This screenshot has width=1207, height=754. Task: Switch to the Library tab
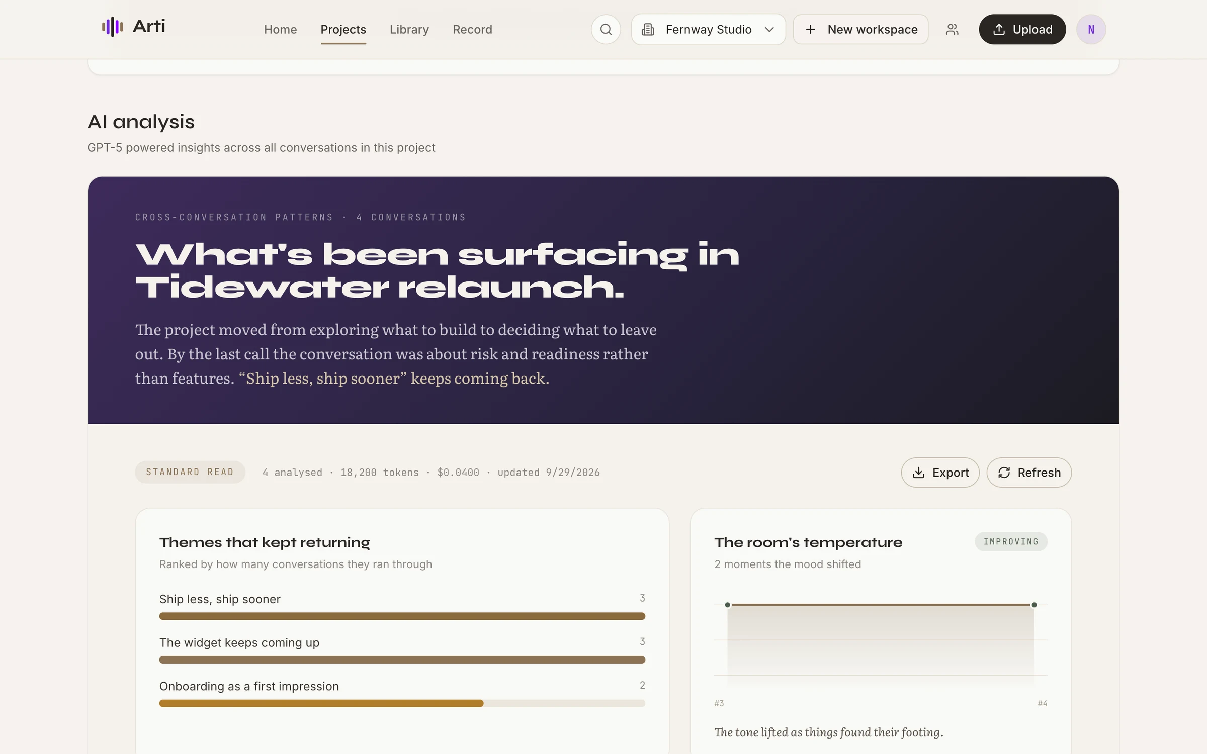(x=409, y=30)
